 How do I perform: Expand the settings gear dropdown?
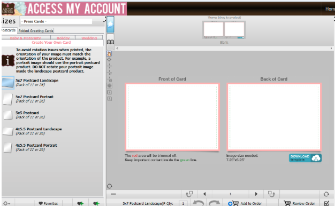click(x=6, y=203)
